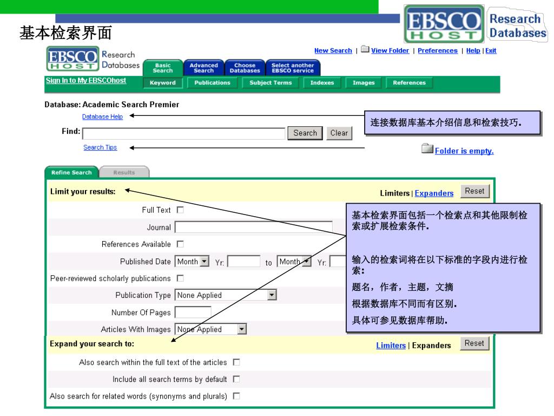Click Reset in Limit your results section
Screen dimensions: 554x416
474,191
